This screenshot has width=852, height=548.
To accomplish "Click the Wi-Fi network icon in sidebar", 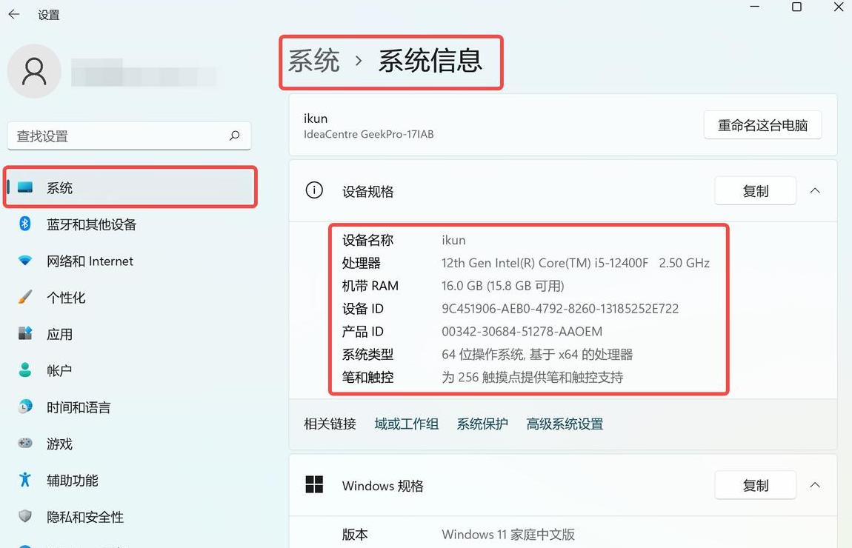I will 25,261.
